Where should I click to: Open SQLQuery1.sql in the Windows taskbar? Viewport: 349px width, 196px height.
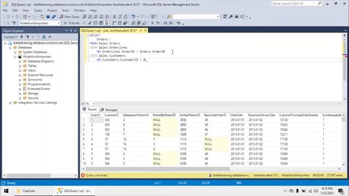point(74,191)
